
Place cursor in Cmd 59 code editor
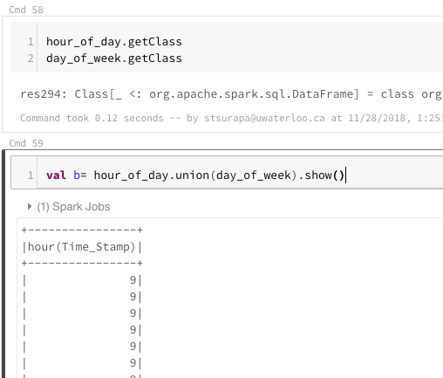[240, 175]
